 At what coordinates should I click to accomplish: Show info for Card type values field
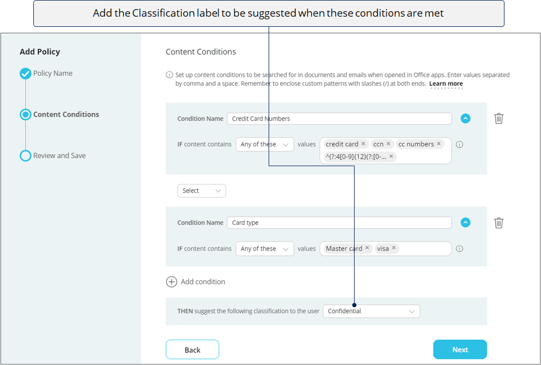(459, 249)
